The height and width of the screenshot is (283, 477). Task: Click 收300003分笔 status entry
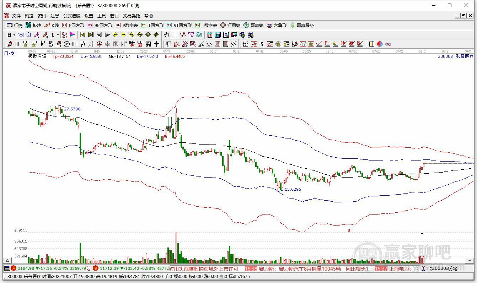(442, 269)
